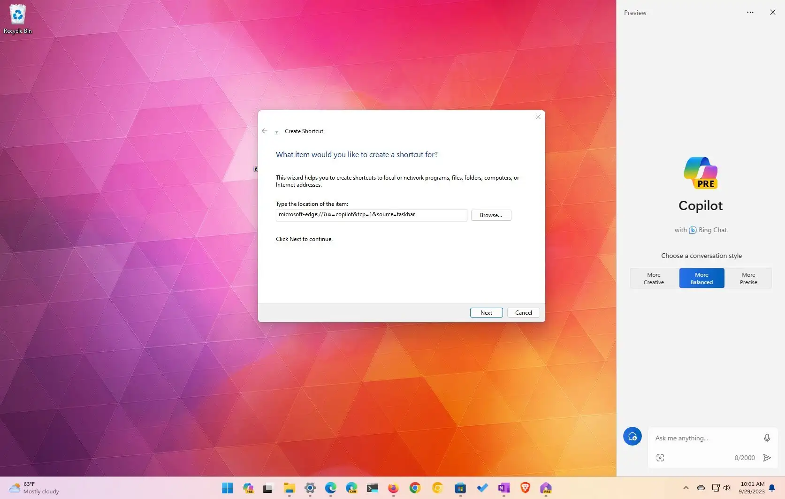Click Next to continue the shortcut wizard
Viewport: 785px width, 499px height.
(486, 312)
